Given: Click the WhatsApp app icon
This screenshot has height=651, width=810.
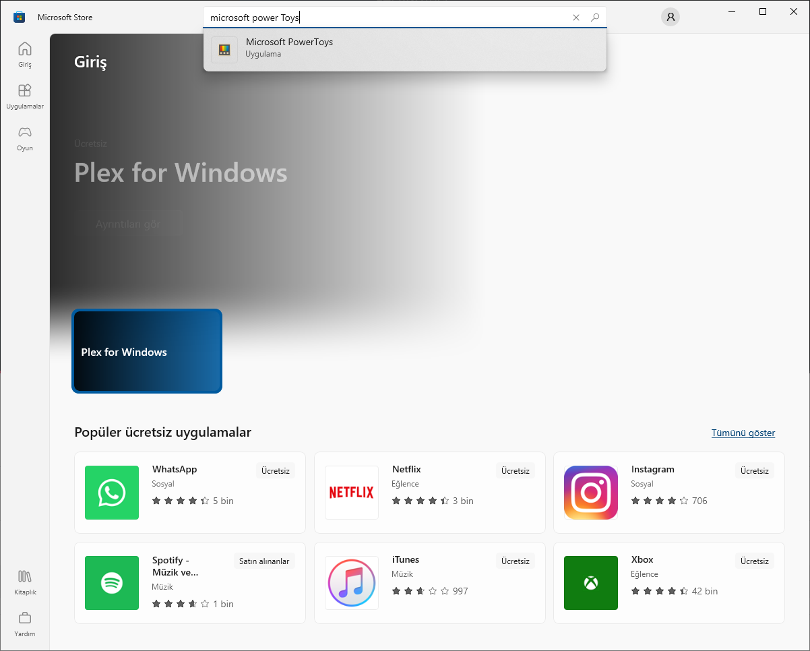Looking at the screenshot, I should click(112, 493).
